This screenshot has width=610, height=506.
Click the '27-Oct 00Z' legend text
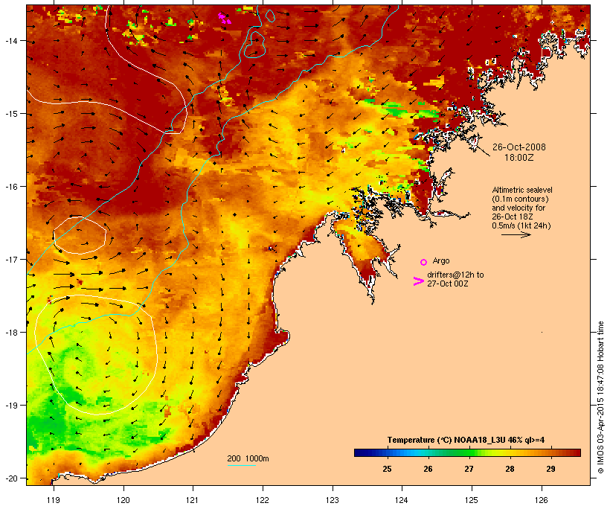447,284
